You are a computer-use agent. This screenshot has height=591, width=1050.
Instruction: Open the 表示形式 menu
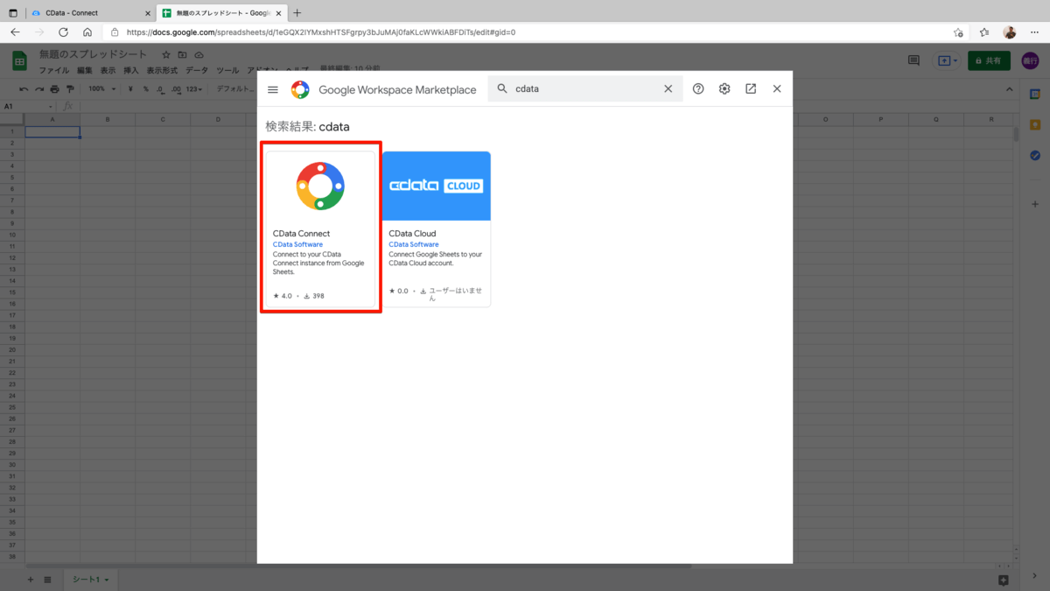(x=162, y=70)
